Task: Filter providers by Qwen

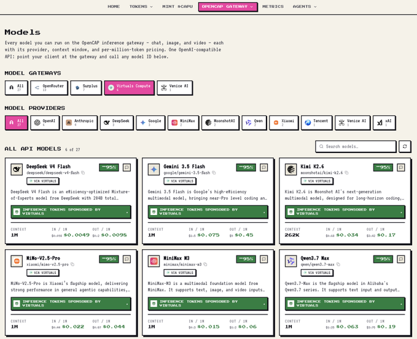Action: click(x=254, y=123)
